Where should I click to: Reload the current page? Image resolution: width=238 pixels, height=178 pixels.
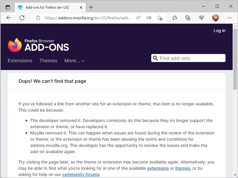point(22,18)
